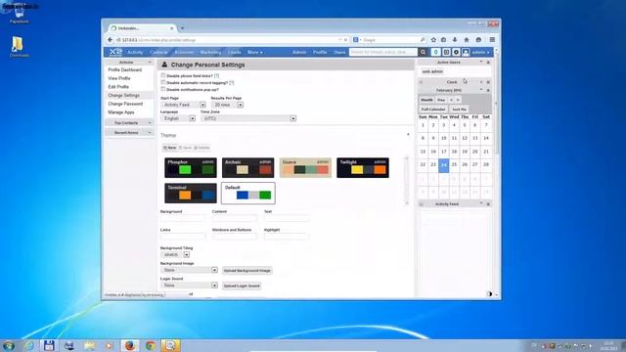626x352 pixels.
Task: Click the Firefox icon in the taskbar
Action: 130,345
